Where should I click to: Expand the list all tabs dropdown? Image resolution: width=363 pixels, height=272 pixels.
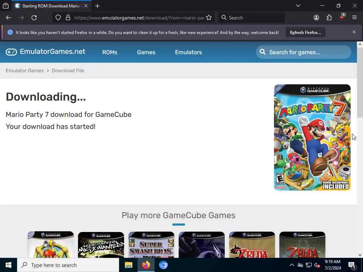298,6
